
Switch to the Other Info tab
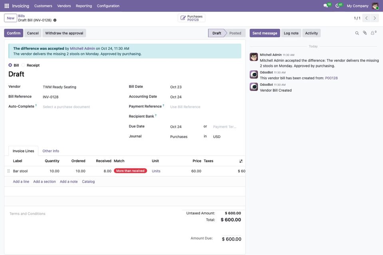click(x=51, y=151)
